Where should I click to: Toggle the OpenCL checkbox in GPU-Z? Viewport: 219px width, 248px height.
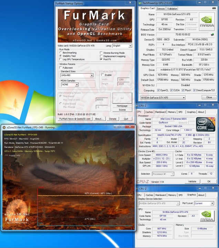click(158, 90)
